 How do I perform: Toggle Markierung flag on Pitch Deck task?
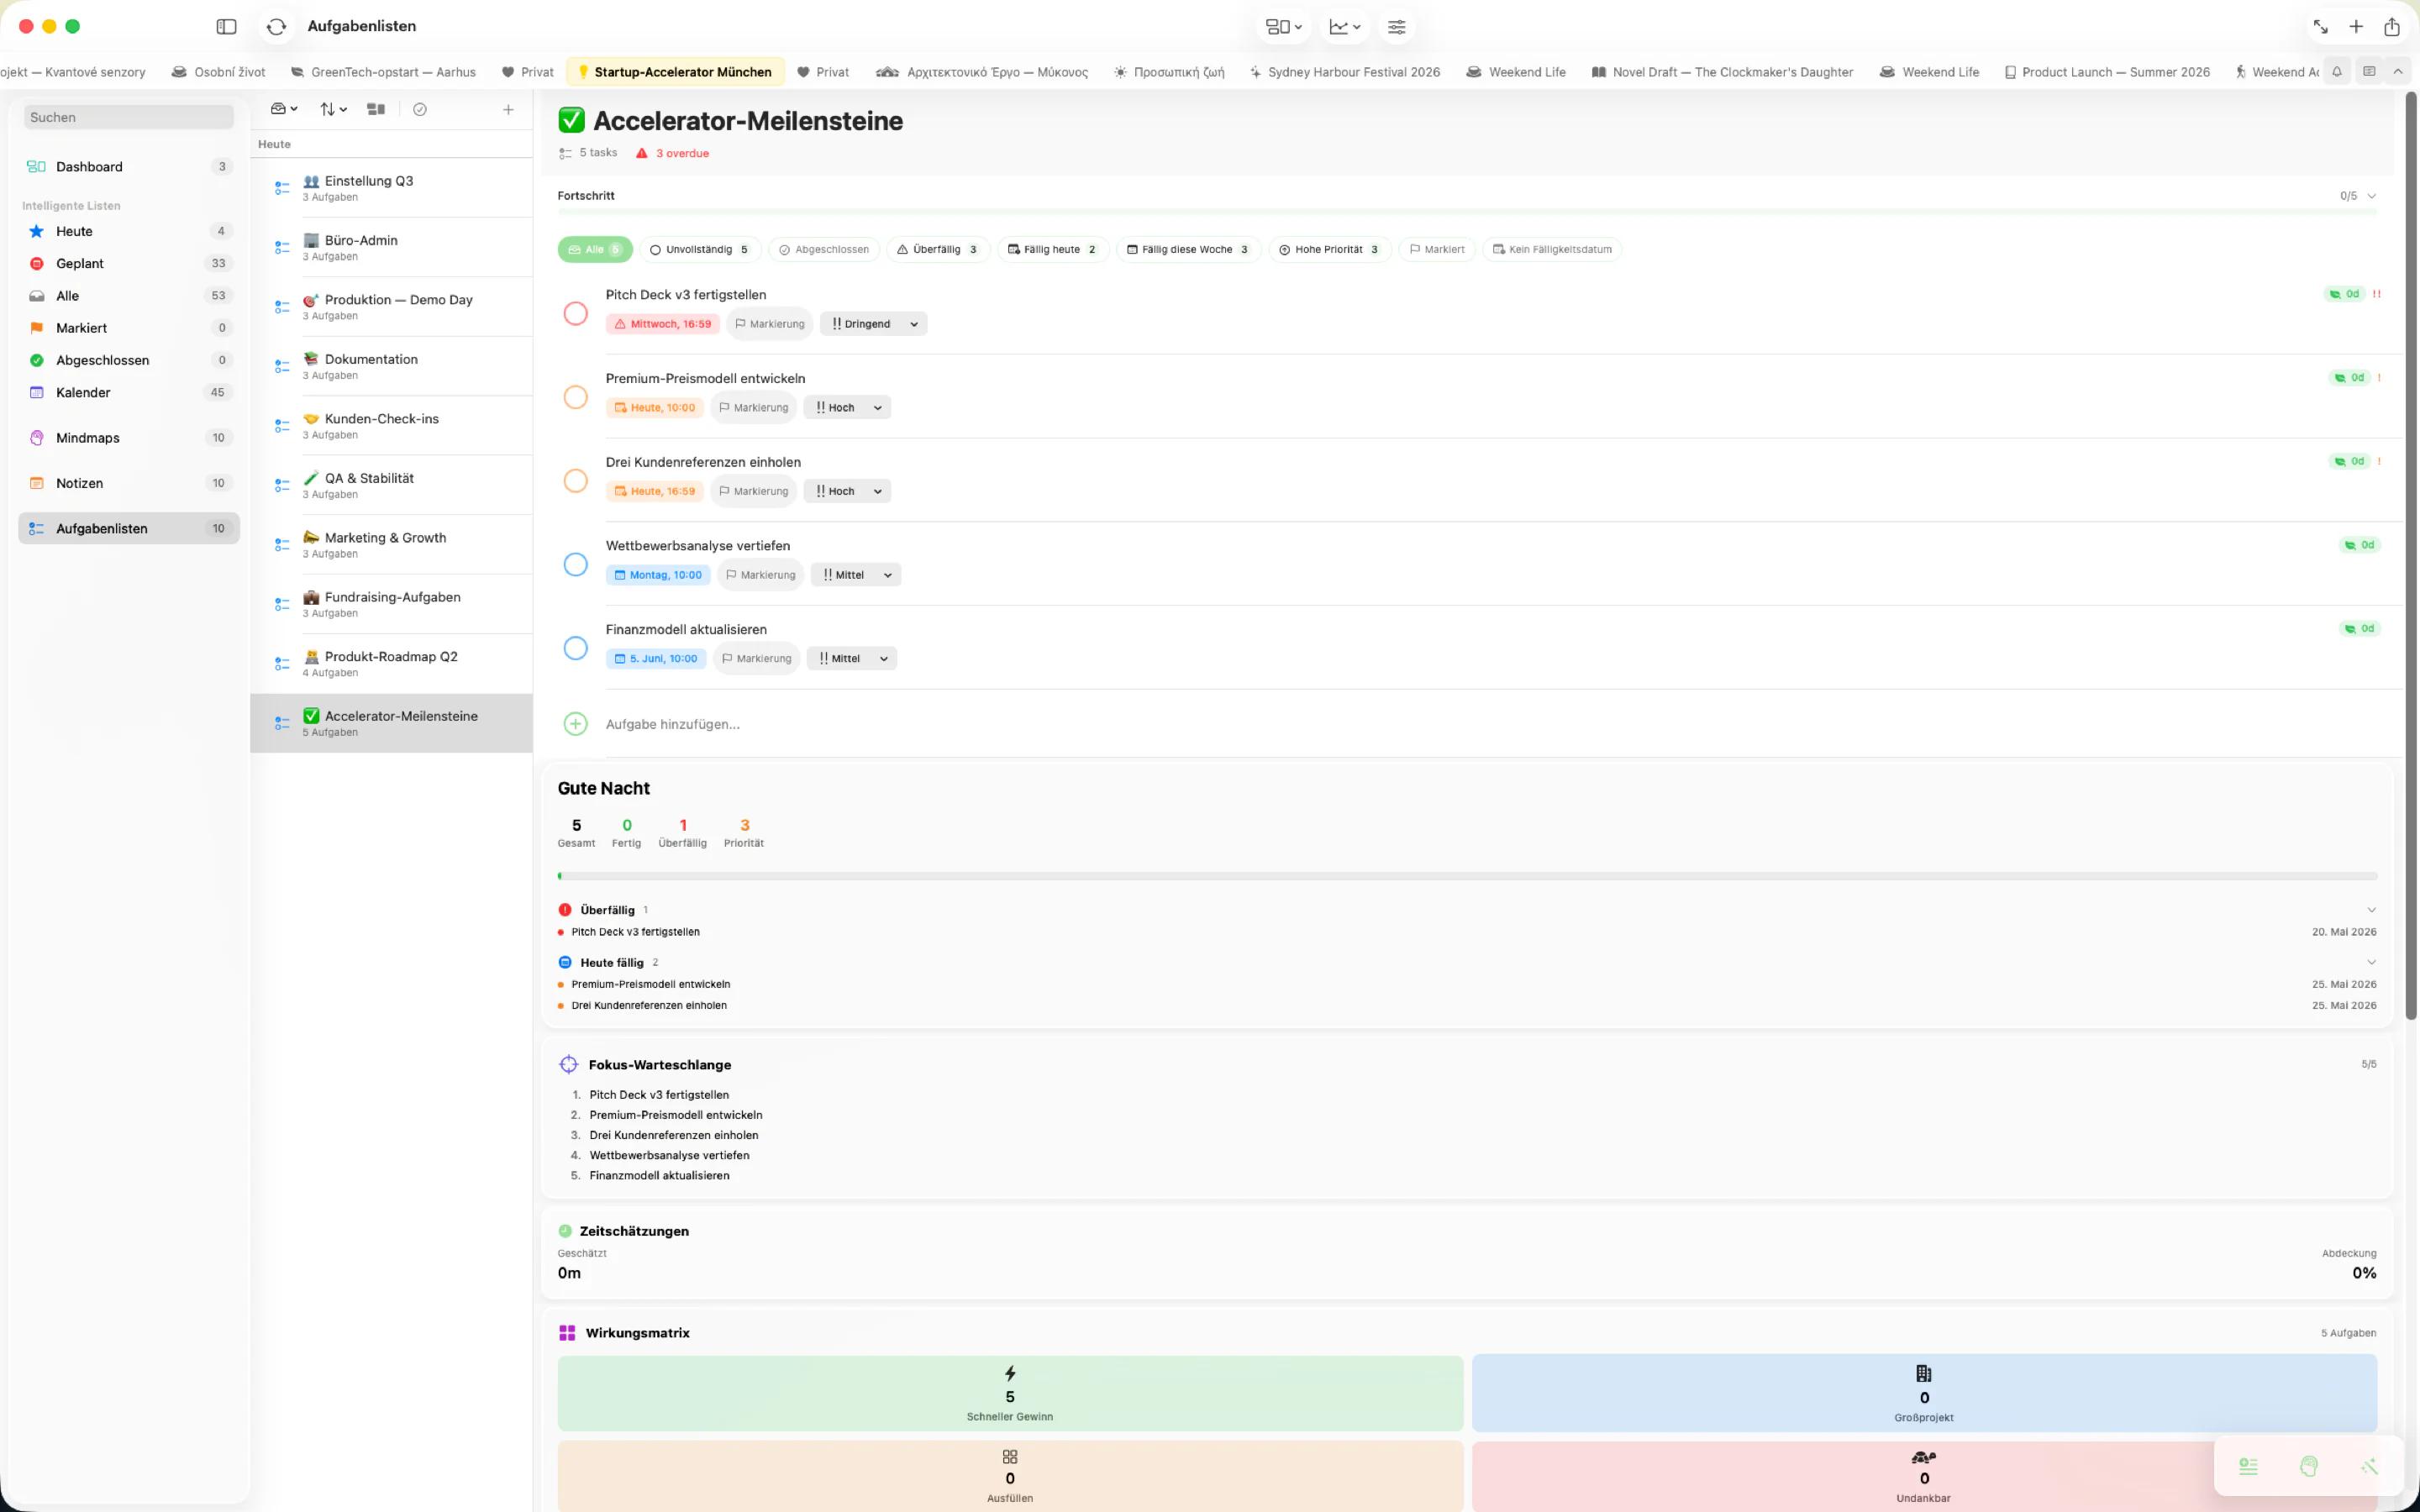click(769, 324)
